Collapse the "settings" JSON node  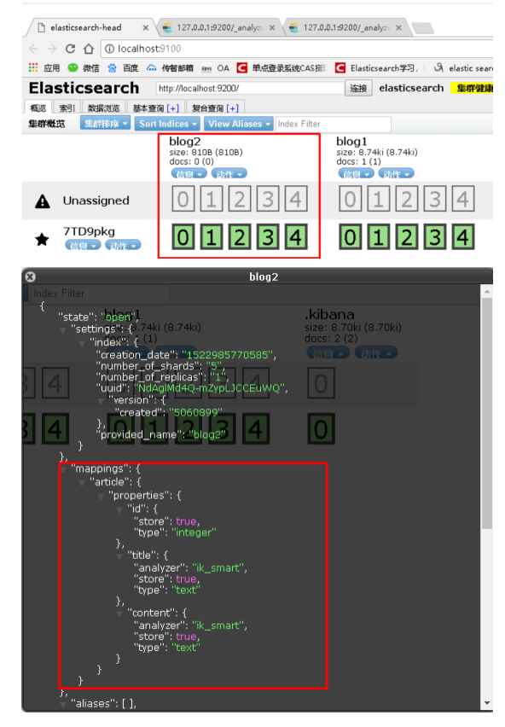coord(63,329)
